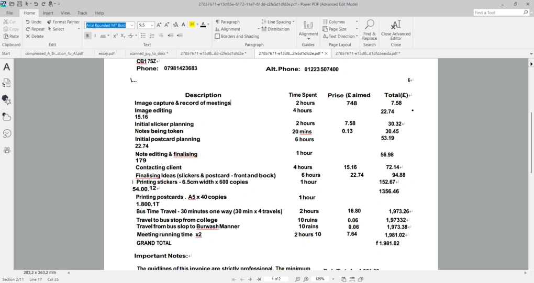The height and width of the screenshot is (283, 534).
Task: Apply bulleted list formatting
Action: [x=143, y=36]
